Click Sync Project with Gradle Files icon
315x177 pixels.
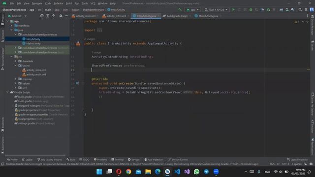point(281,10)
